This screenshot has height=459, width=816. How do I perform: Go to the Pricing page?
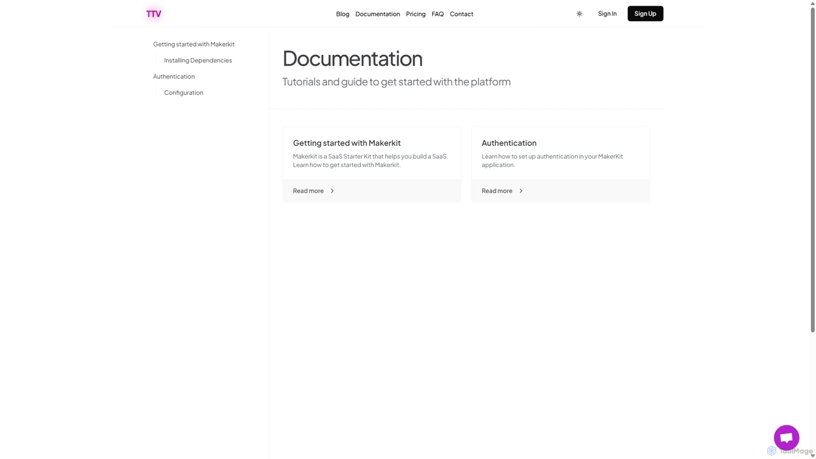coord(416,13)
